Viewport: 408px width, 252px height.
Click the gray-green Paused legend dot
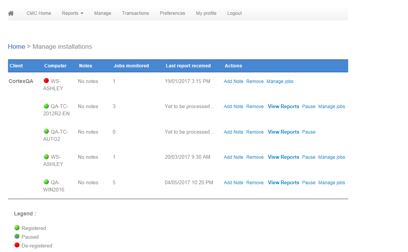click(x=17, y=236)
